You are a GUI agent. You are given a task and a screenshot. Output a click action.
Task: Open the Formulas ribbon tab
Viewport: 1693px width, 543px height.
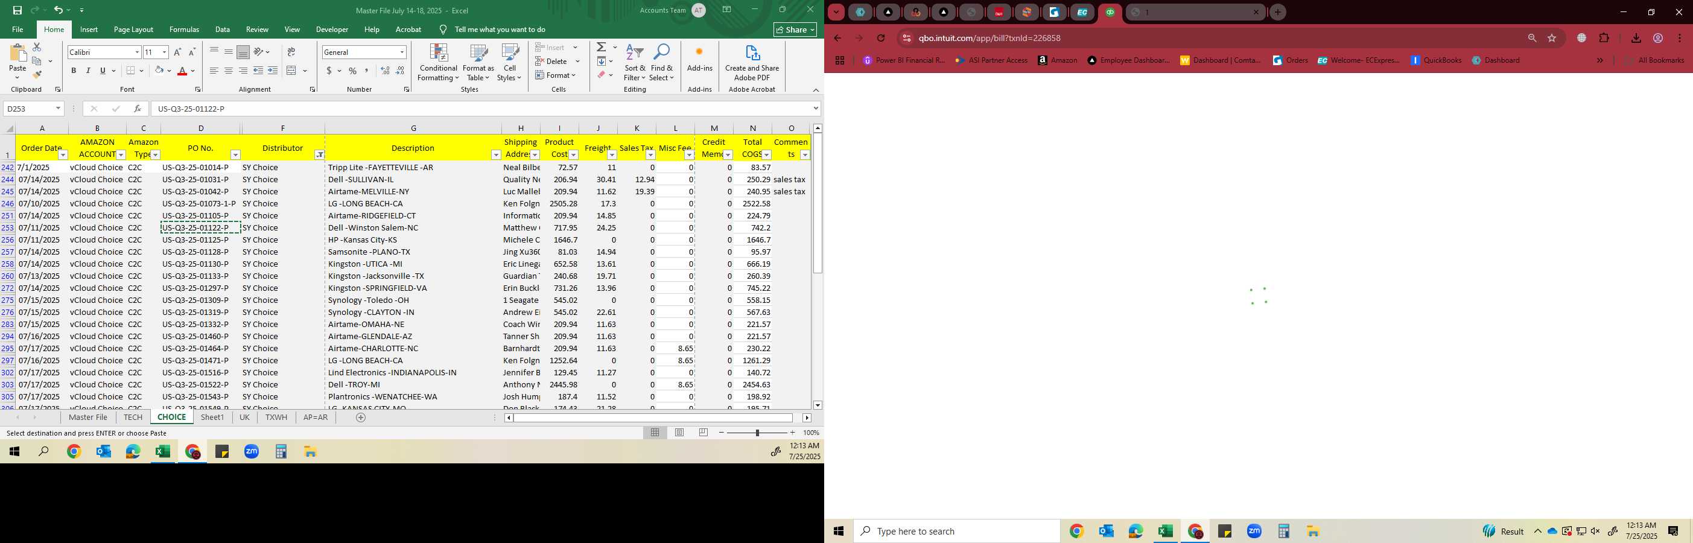click(x=184, y=30)
